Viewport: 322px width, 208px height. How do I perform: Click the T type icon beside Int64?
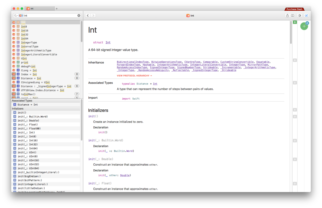18,38
